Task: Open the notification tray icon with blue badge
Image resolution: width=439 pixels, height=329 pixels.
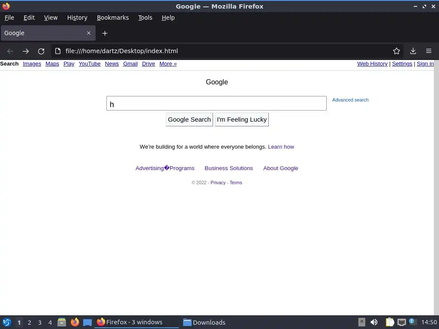Action: (413, 322)
